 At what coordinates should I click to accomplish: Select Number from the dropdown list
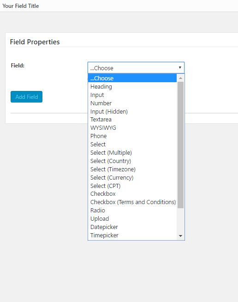coord(132,103)
